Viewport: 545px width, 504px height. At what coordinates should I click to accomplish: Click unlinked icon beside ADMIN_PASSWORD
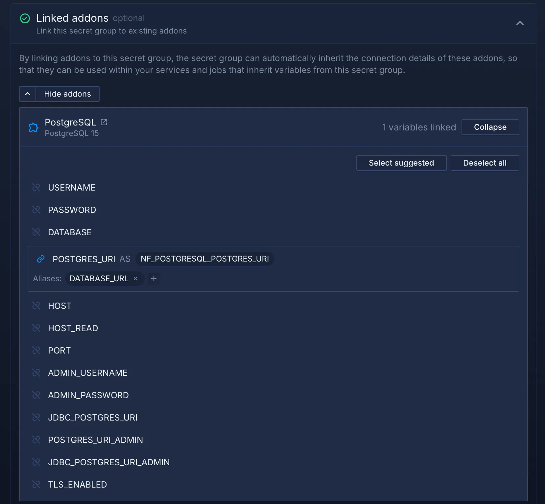[36, 395]
